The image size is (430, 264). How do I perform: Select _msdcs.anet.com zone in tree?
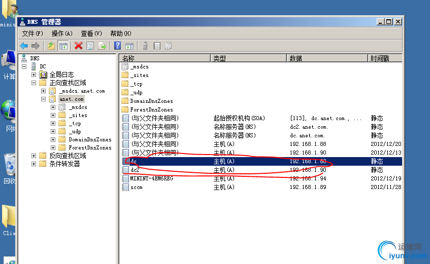82,91
